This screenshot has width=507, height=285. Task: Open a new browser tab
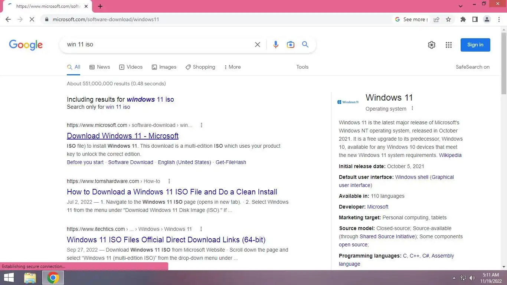pos(100,6)
